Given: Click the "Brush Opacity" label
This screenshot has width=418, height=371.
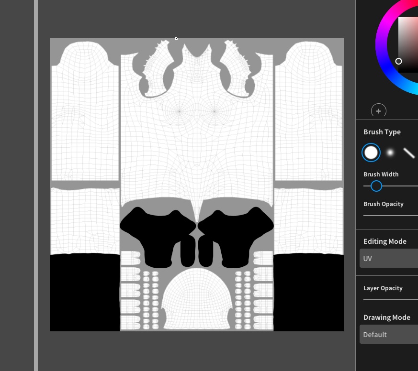Looking at the screenshot, I should tap(384, 204).
